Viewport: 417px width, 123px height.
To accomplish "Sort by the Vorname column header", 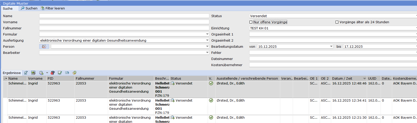I will click(37, 79).
